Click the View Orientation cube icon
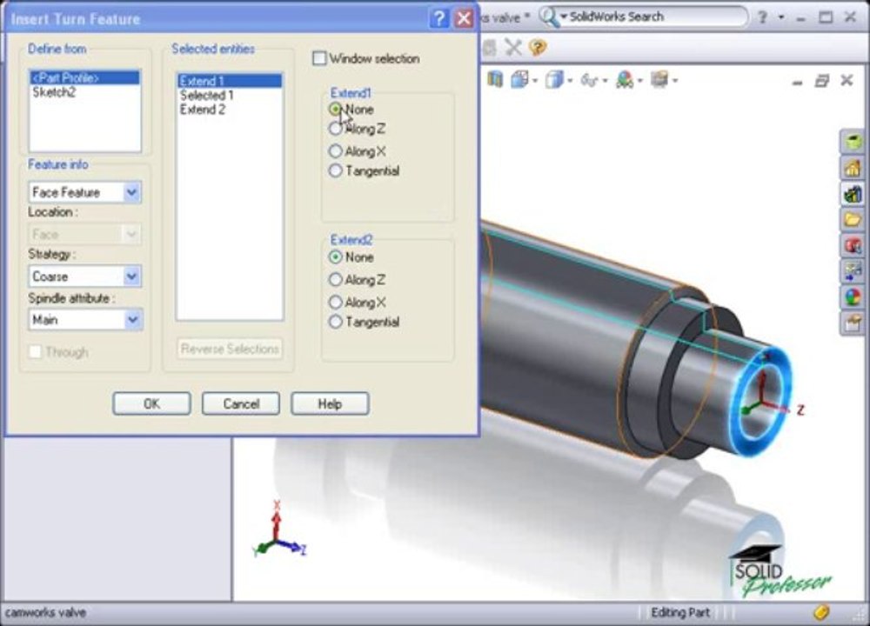Image resolution: width=870 pixels, height=626 pixels. (519, 80)
